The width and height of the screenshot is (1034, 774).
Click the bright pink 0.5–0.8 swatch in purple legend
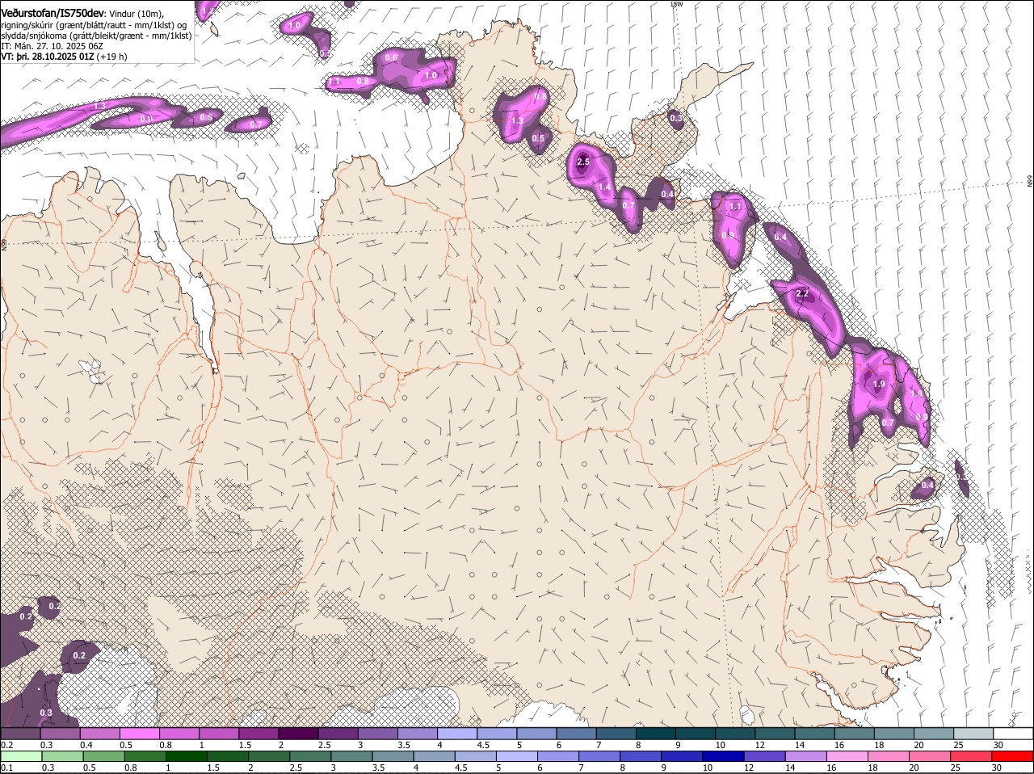(139, 733)
